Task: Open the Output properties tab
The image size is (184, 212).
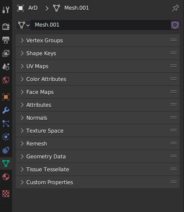Action: point(6,40)
